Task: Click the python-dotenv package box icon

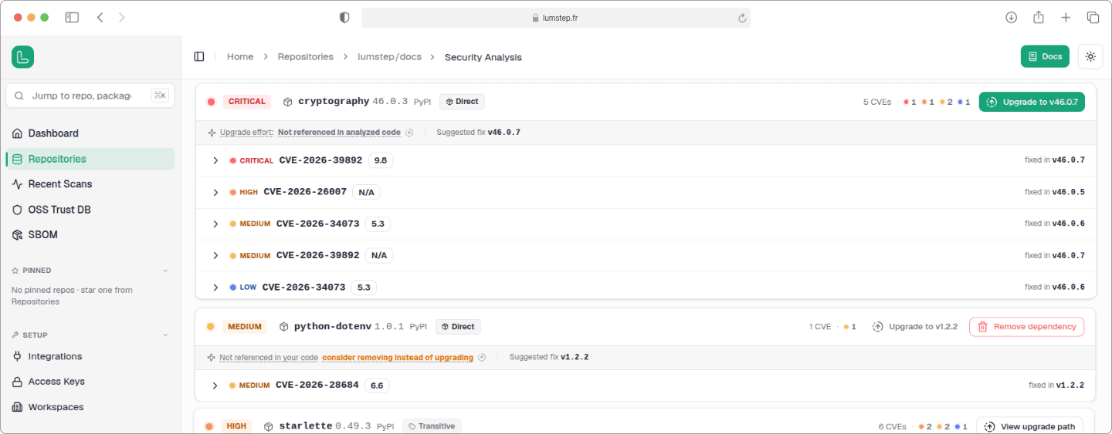Action: point(284,327)
